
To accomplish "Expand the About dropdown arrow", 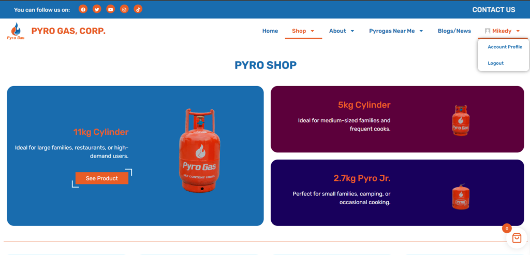I will click(x=352, y=31).
